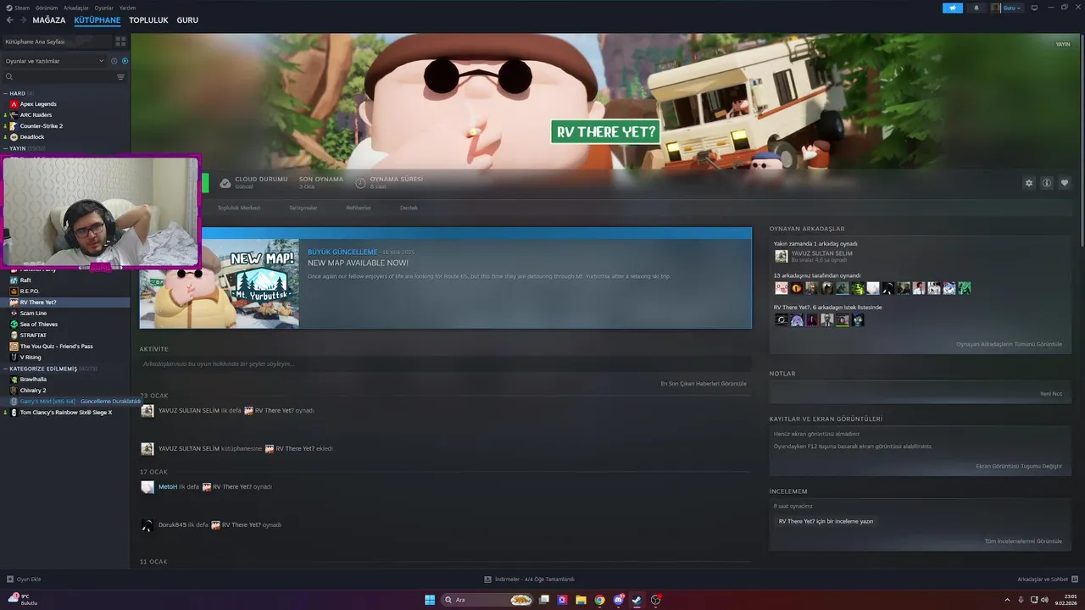Open the Oyunlar menu
Image resolution: width=1085 pixels, height=610 pixels.
[103, 8]
